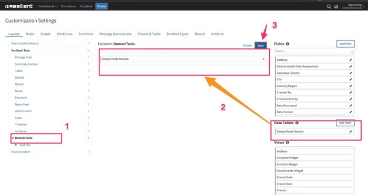Open Dashboards dropdown menu
The height and width of the screenshot is (195, 368).
coord(47,6)
